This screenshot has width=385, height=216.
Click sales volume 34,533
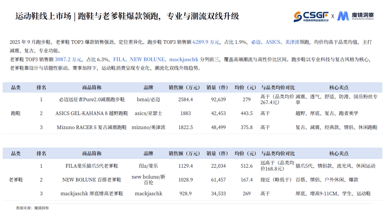pos(218,194)
